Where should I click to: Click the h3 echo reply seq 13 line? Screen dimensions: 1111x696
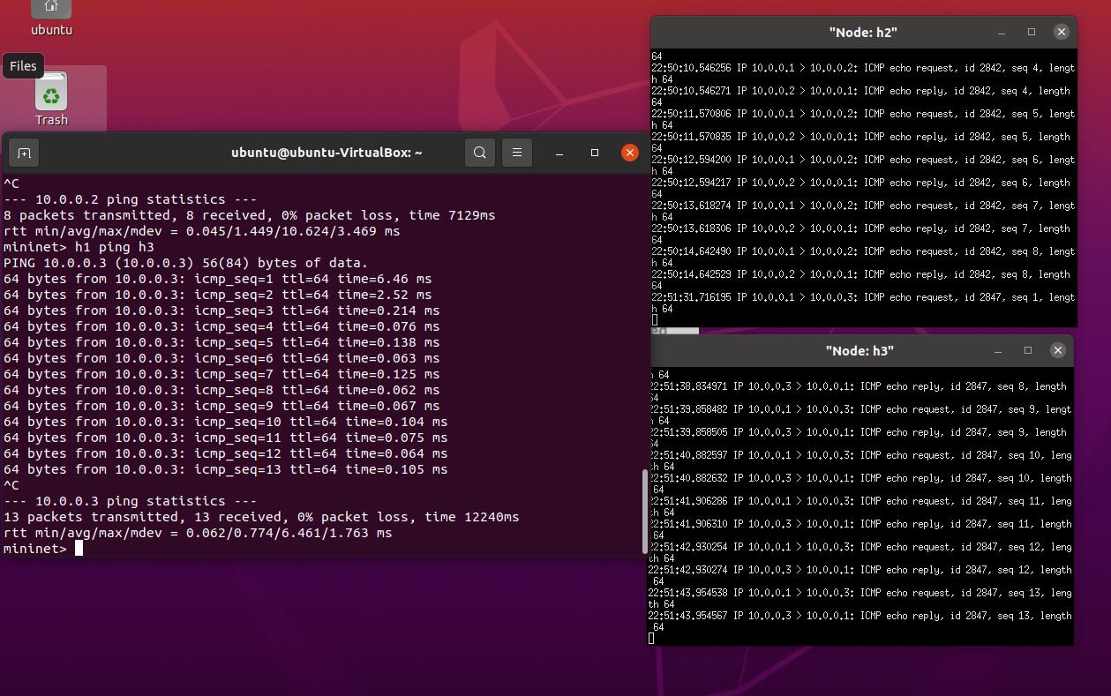tap(860, 621)
